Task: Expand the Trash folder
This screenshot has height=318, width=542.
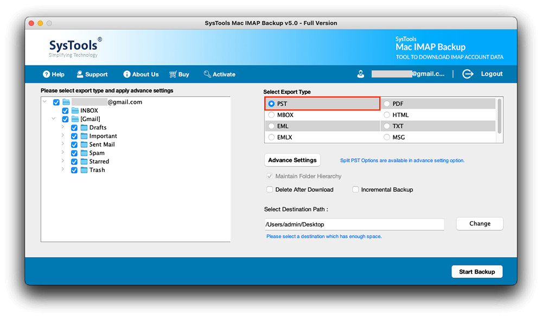Action: 62,169
